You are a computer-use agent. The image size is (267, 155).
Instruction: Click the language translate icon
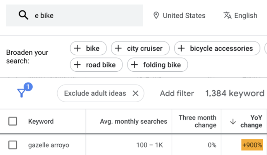[227, 15]
